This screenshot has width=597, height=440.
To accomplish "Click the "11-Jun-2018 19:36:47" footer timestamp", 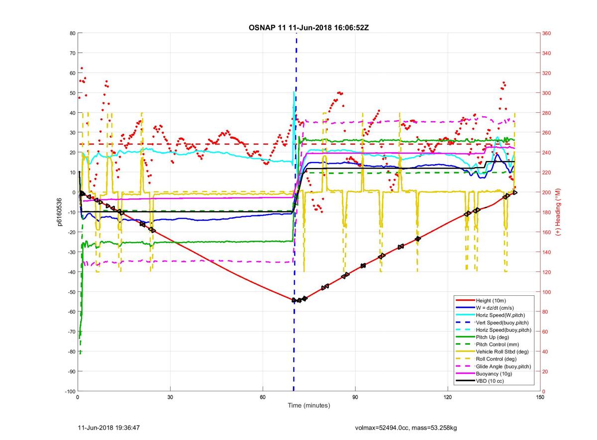I will pos(109,427).
